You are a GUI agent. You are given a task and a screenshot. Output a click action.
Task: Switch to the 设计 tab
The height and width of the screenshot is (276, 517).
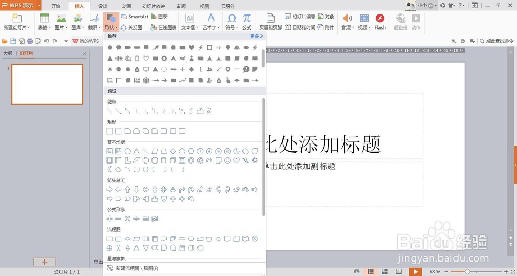103,6
